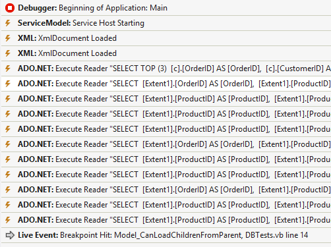The height and width of the screenshot is (247, 331).
Task: Click lightning icon of SELECT TOP (3) query
Action: click(8, 69)
